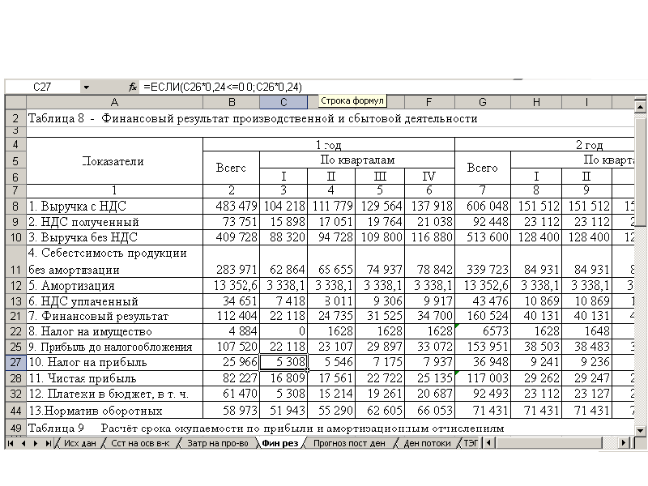
Task: Click the Select All corner button
Action: pos(15,102)
